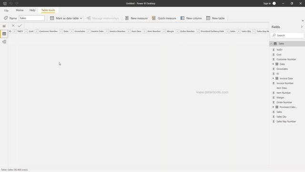The height and width of the screenshot is (172, 305).
Task: Switch to the Help tab
Action: tap(32, 10)
